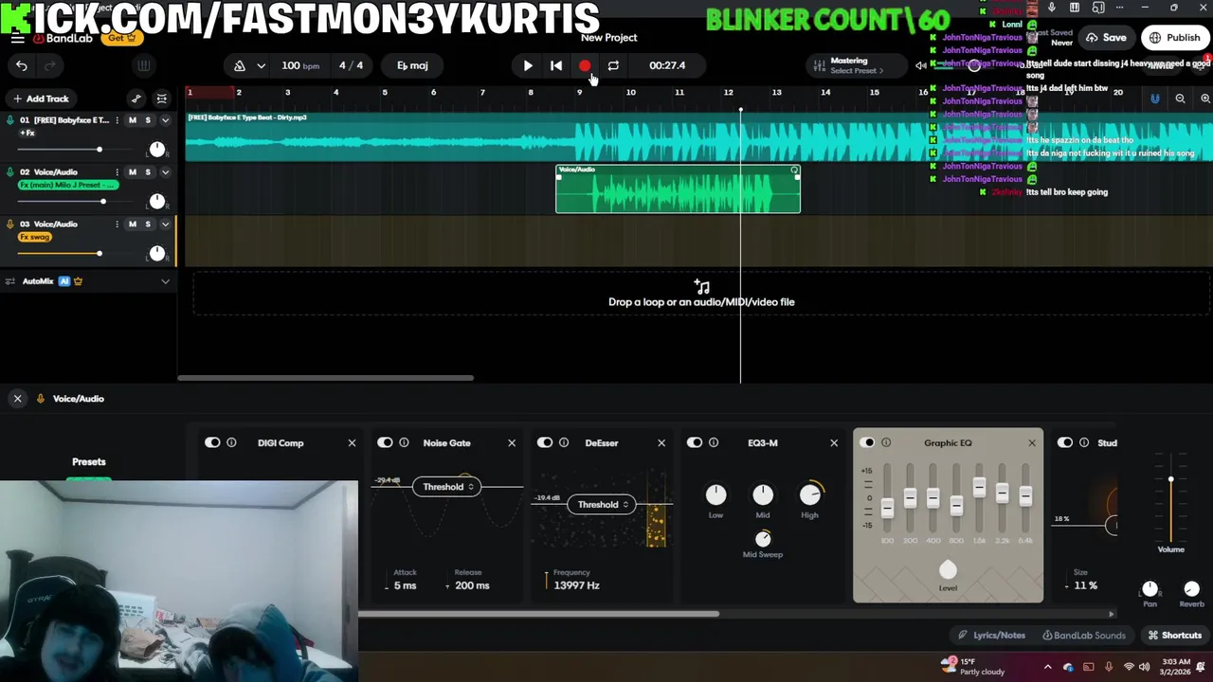
Task: Open the automation curve tool
Action: click(x=136, y=99)
